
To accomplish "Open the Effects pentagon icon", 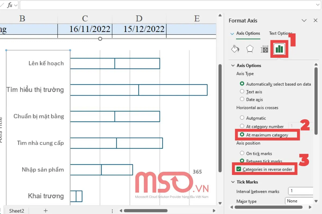I will (250, 49).
